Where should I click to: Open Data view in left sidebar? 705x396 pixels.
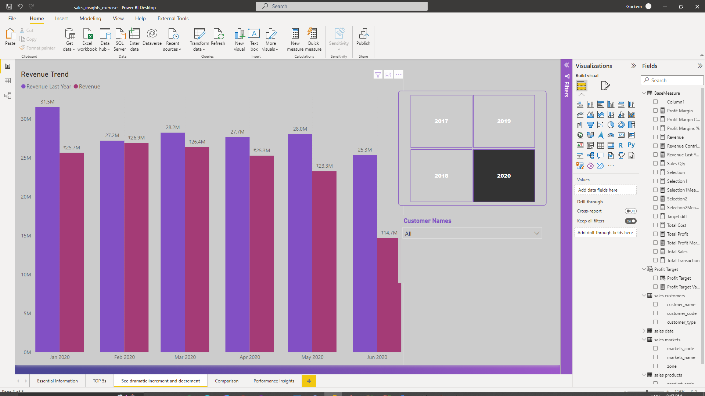pyautogui.click(x=7, y=81)
